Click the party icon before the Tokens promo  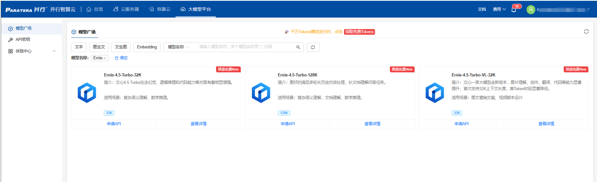(287, 32)
